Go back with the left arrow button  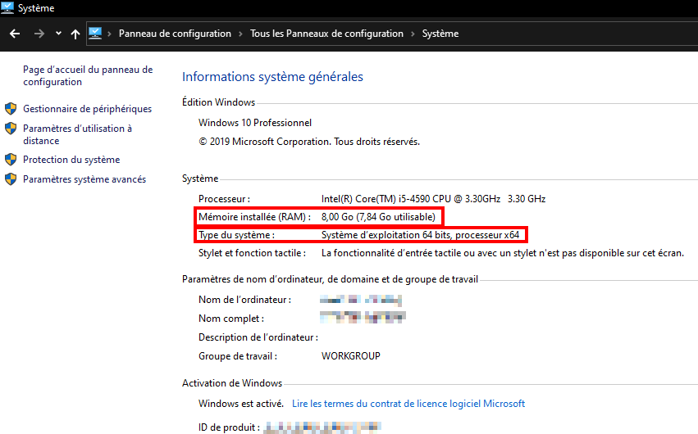tap(15, 34)
